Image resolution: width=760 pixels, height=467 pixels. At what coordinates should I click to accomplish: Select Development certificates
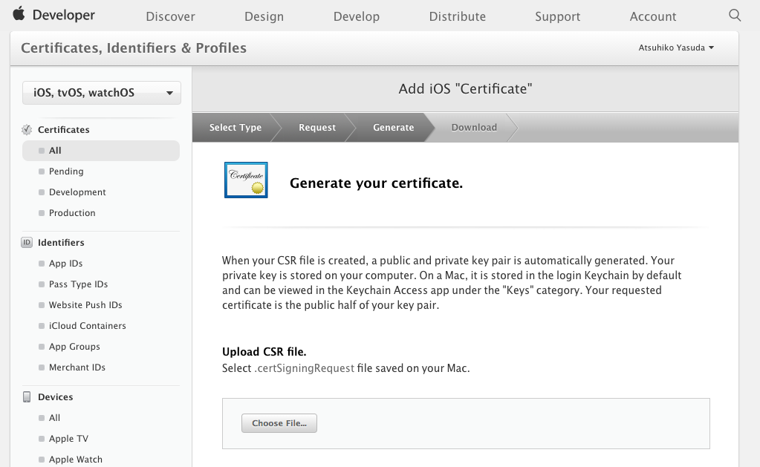(x=77, y=192)
